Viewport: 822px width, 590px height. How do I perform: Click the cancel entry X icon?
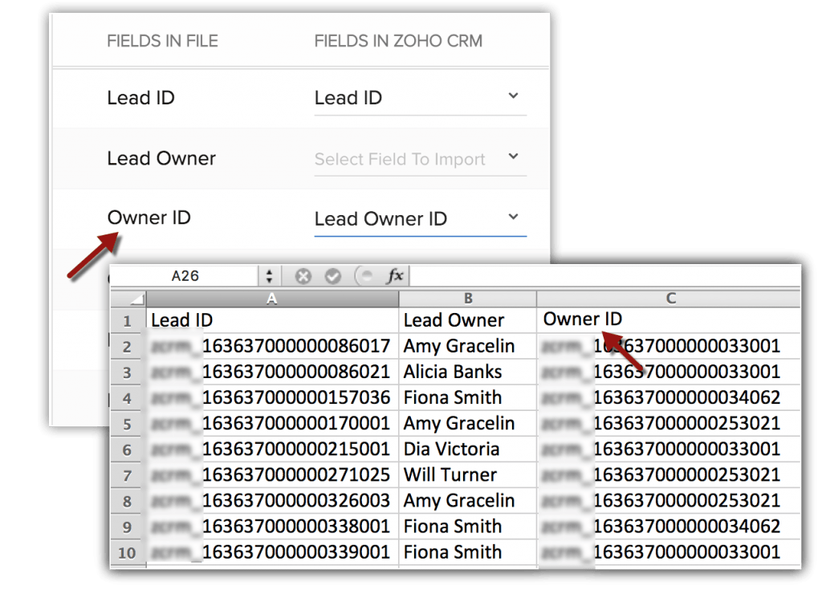click(x=303, y=276)
